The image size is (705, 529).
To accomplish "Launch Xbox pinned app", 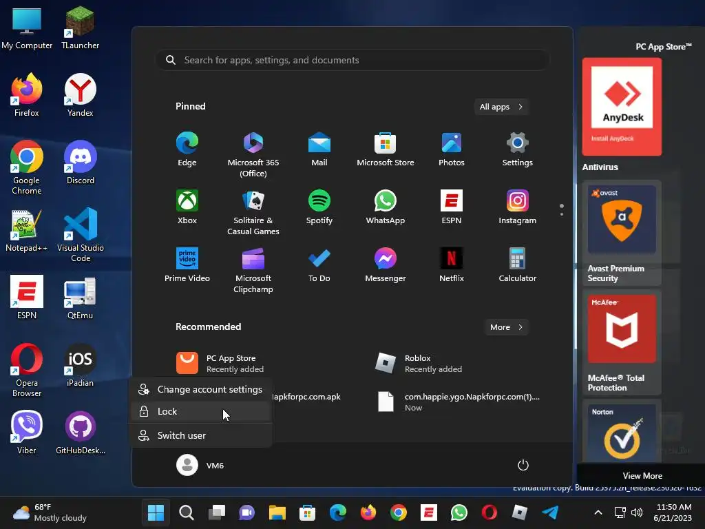I will 187,207.
